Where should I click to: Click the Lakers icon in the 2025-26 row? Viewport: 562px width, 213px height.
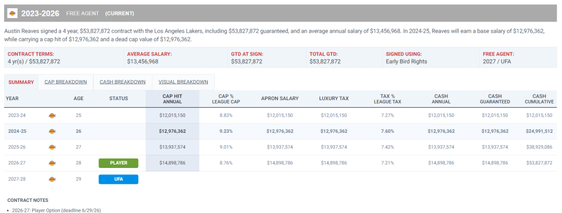tap(52, 147)
